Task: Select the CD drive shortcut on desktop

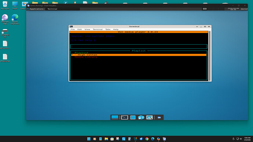Action: coord(5,33)
